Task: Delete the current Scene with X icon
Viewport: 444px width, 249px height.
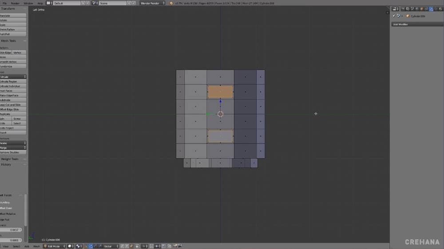Action: pyautogui.click(x=133, y=3)
